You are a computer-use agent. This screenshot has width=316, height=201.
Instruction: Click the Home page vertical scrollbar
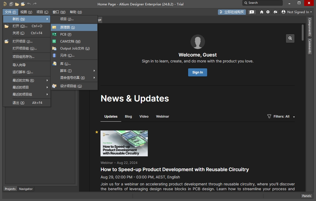point(303,33)
